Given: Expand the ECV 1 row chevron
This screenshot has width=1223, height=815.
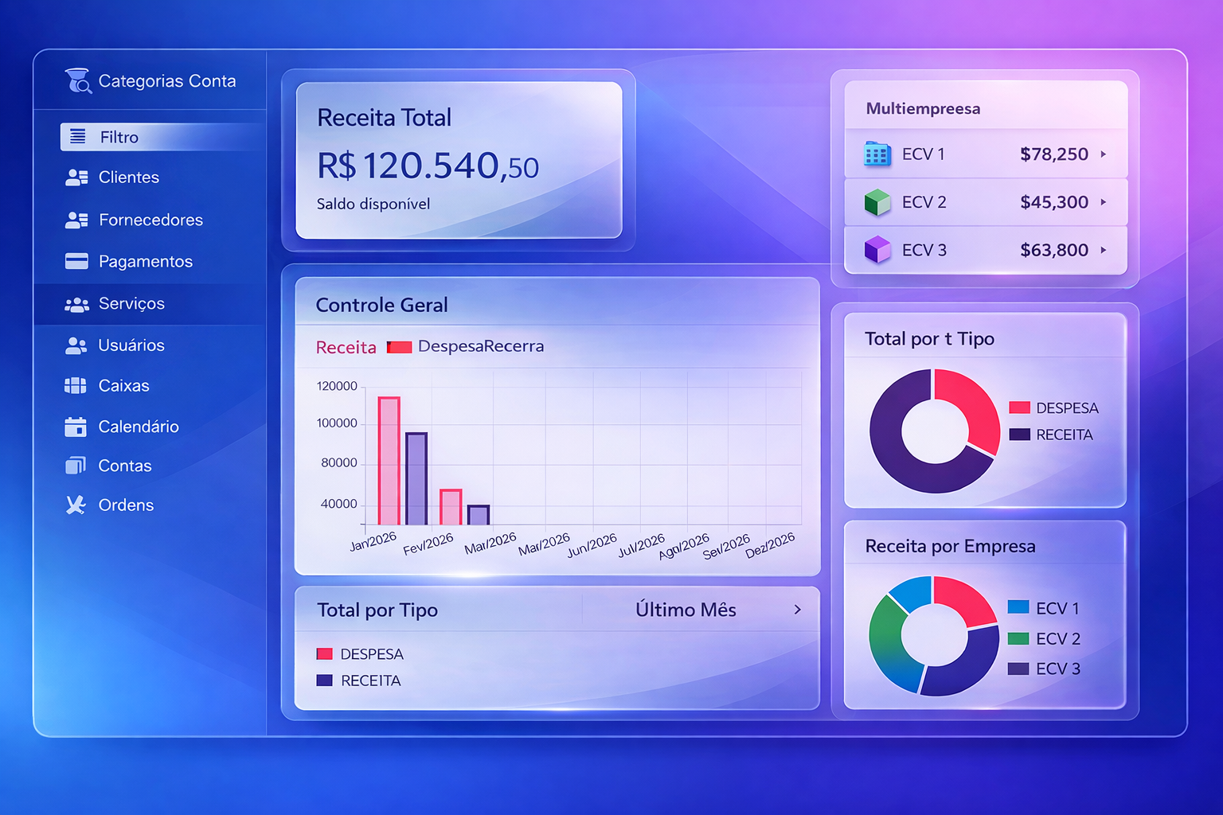Looking at the screenshot, I should click(x=1104, y=154).
